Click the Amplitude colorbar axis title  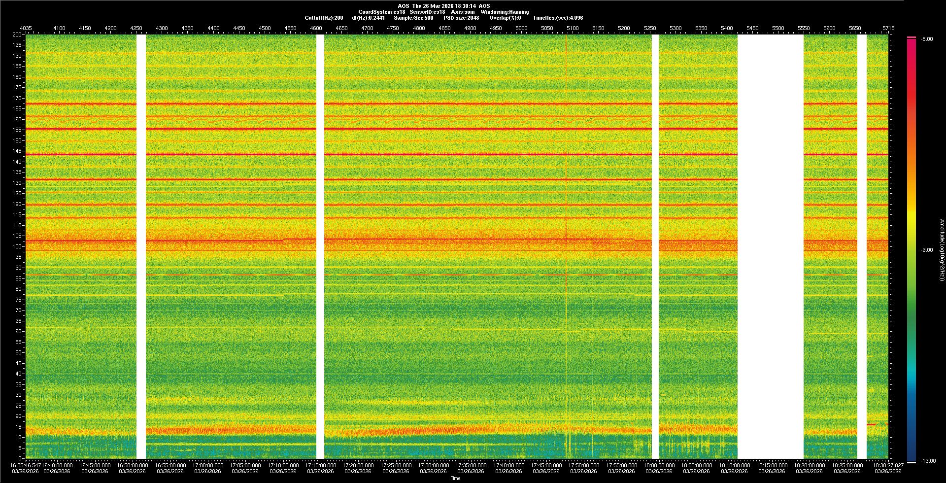pyautogui.click(x=941, y=250)
